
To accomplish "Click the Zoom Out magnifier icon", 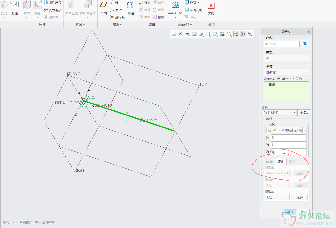I will [x=187, y=34].
